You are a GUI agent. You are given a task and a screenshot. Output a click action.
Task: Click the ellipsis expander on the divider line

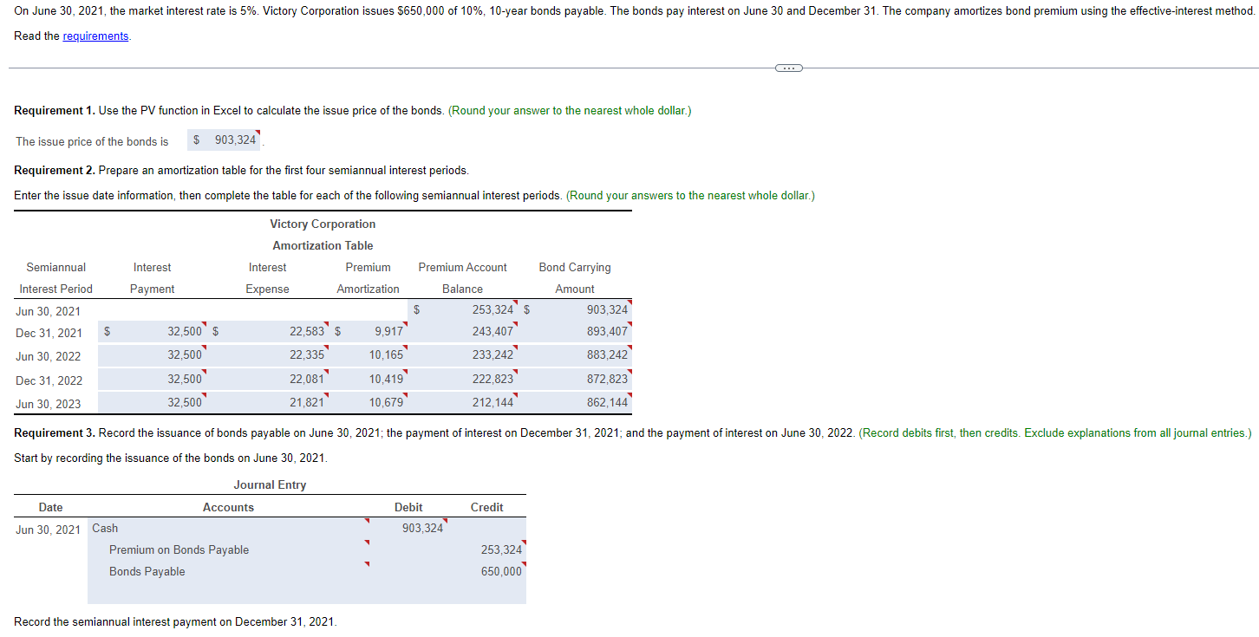787,67
